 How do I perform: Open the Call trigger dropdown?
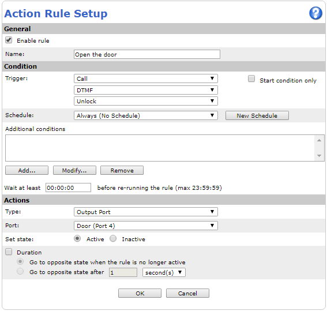tap(146, 78)
